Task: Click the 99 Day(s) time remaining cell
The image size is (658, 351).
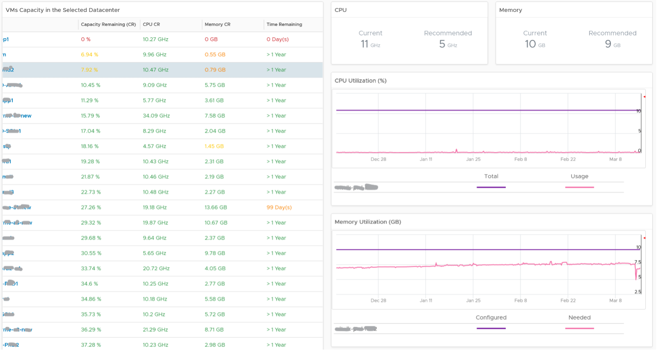Action: pos(279,208)
